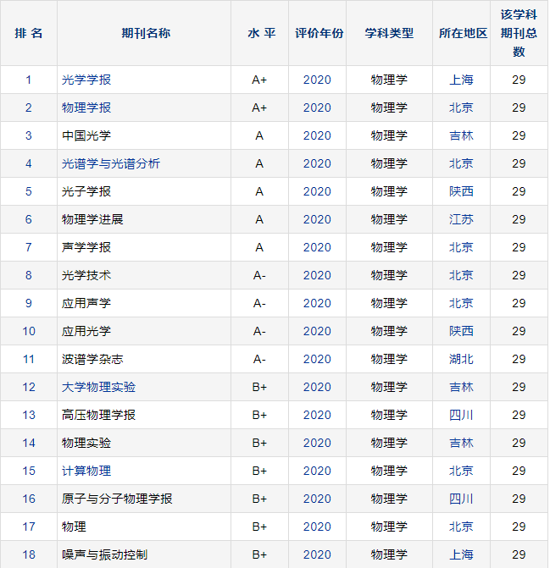
Task: Click 江苏 region in the 物理学进展 row
Action: point(461,219)
